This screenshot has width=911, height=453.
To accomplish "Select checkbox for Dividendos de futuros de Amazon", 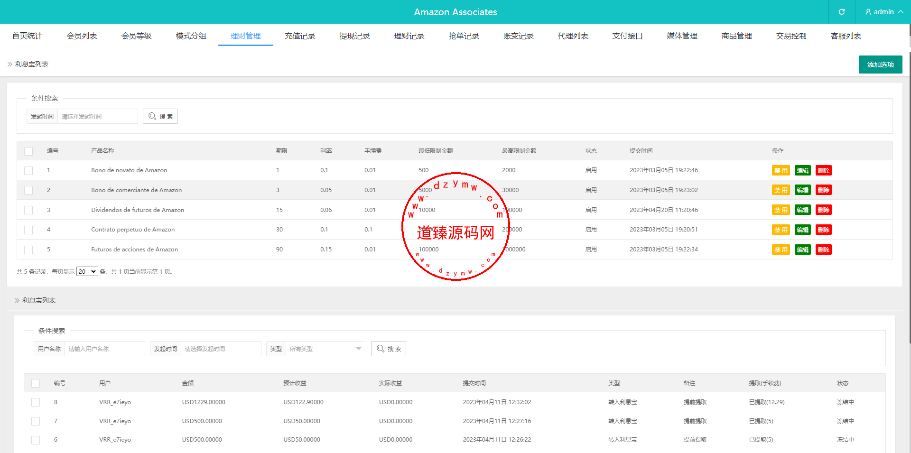I will pos(28,210).
